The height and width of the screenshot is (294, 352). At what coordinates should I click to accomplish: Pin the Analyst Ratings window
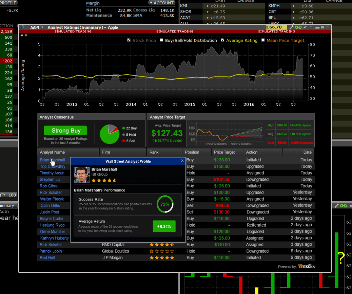tap(305, 27)
